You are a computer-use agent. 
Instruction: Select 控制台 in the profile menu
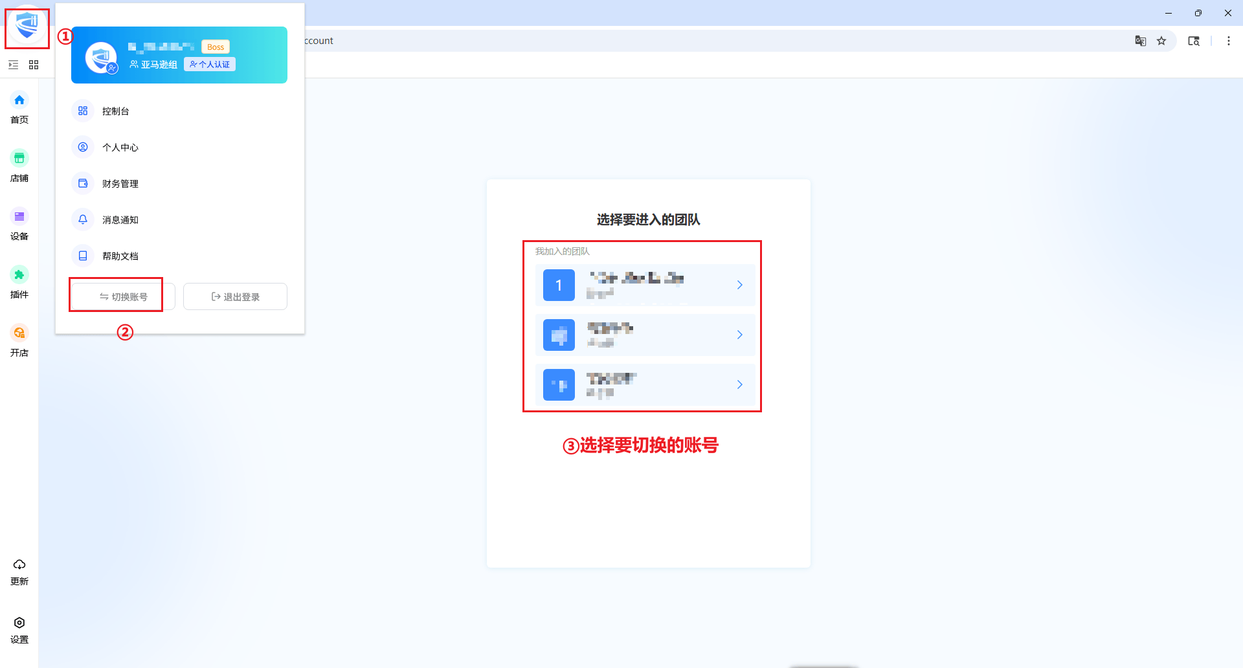click(x=115, y=111)
